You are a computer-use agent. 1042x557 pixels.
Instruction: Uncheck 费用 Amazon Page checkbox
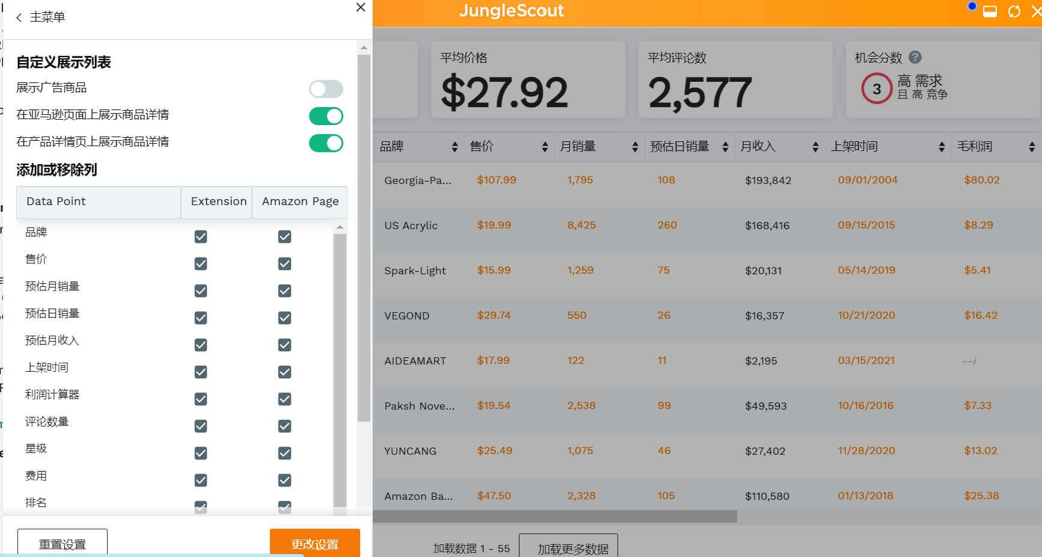284,481
